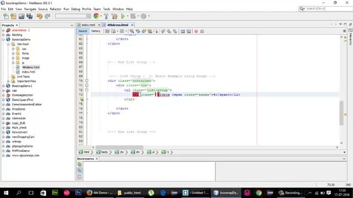Open the Windows Start menu
The image size is (353, 198).
tap(6, 193)
